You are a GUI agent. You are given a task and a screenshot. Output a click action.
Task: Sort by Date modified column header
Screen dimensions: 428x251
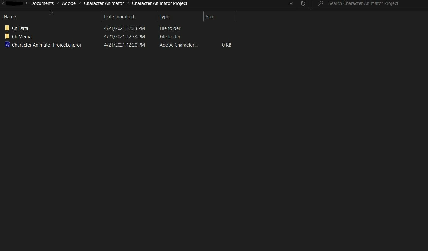tap(129, 17)
